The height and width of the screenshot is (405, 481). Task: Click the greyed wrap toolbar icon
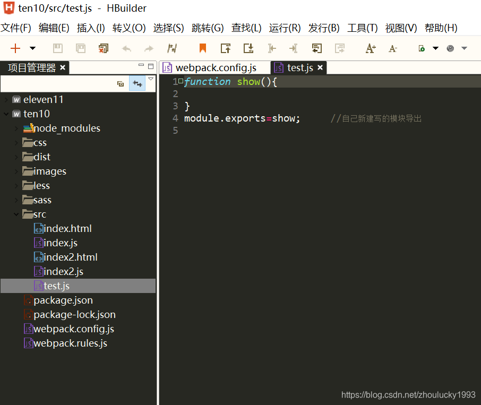(340, 48)
